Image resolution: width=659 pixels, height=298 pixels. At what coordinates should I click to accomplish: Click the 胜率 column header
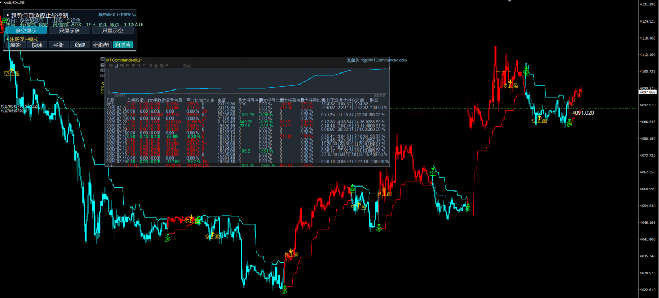374,100
